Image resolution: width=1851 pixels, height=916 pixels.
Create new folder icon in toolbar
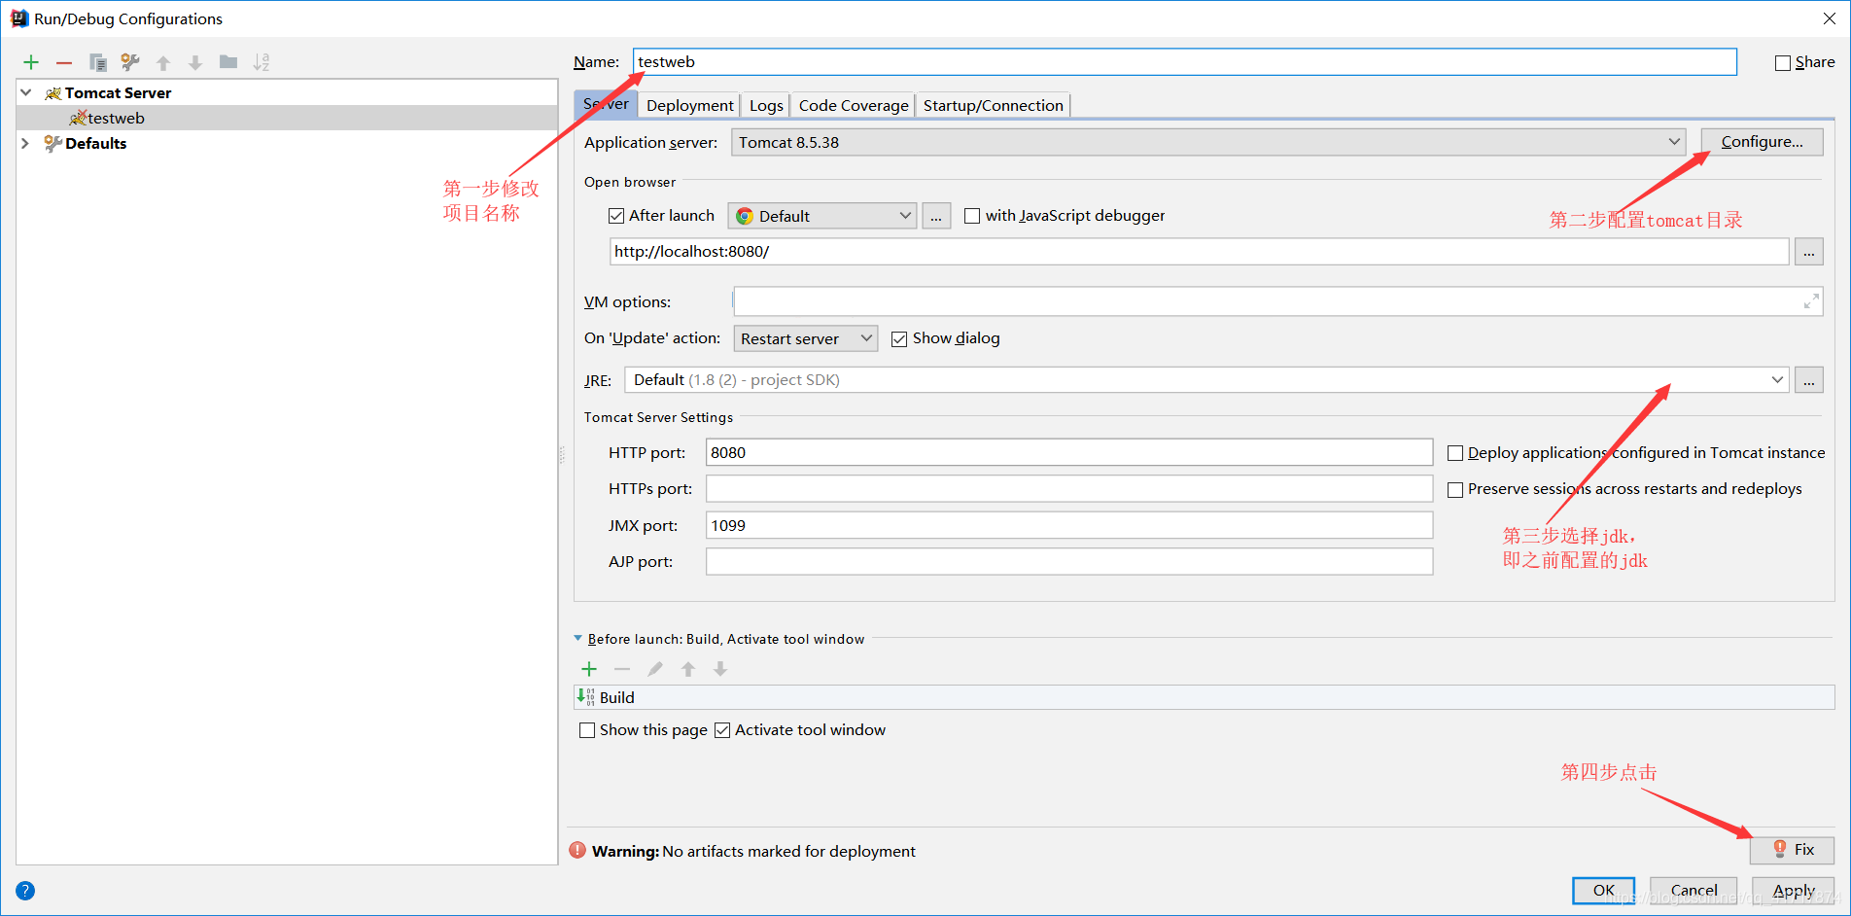point(228,62)
